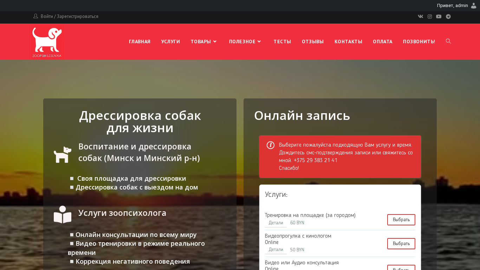The height and width of the screenshot is (270, 480).
Task: Select Видеопрогулка с кинологом with Выбрать button
Action: tap(401, 244)
